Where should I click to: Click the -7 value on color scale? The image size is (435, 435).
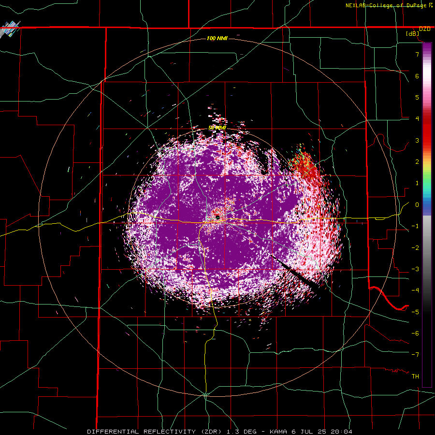(x=415, y=355)
